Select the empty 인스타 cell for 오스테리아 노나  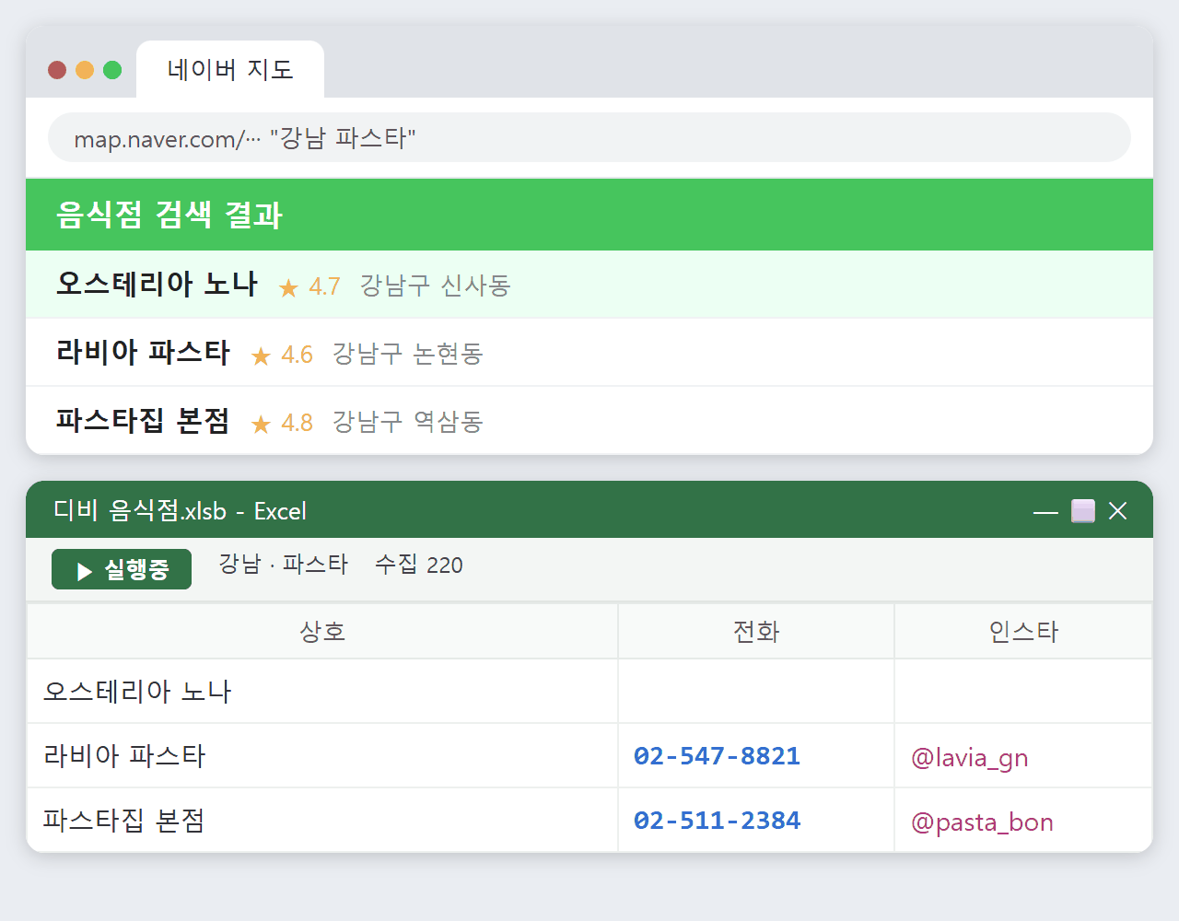(x=1023, y=691)
